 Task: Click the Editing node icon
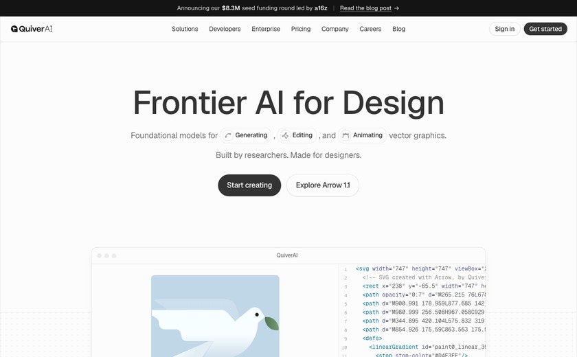click(285, 136)
